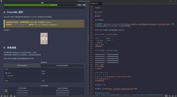Click the 'Cannot find GraphViz' inline code

(20, 25)
